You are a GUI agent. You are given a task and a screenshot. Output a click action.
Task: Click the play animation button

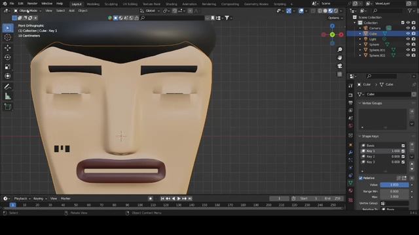pos(179,198)
